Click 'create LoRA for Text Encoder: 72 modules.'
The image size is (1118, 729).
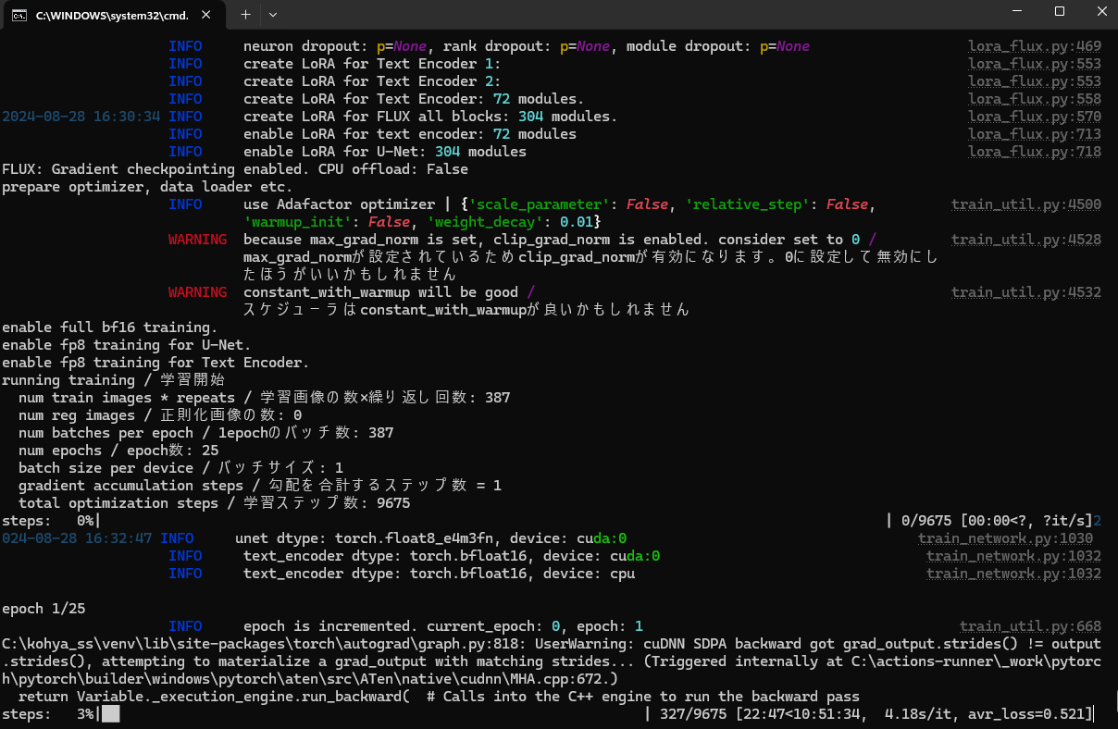coord(414,99)
